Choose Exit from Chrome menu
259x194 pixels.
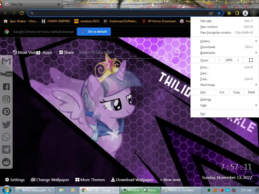[x=225, y=114]
